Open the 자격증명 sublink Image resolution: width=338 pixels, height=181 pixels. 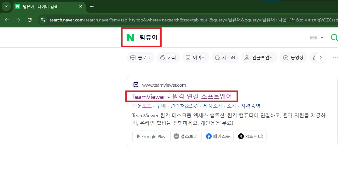pyautogui.click(x=251, y=106)
